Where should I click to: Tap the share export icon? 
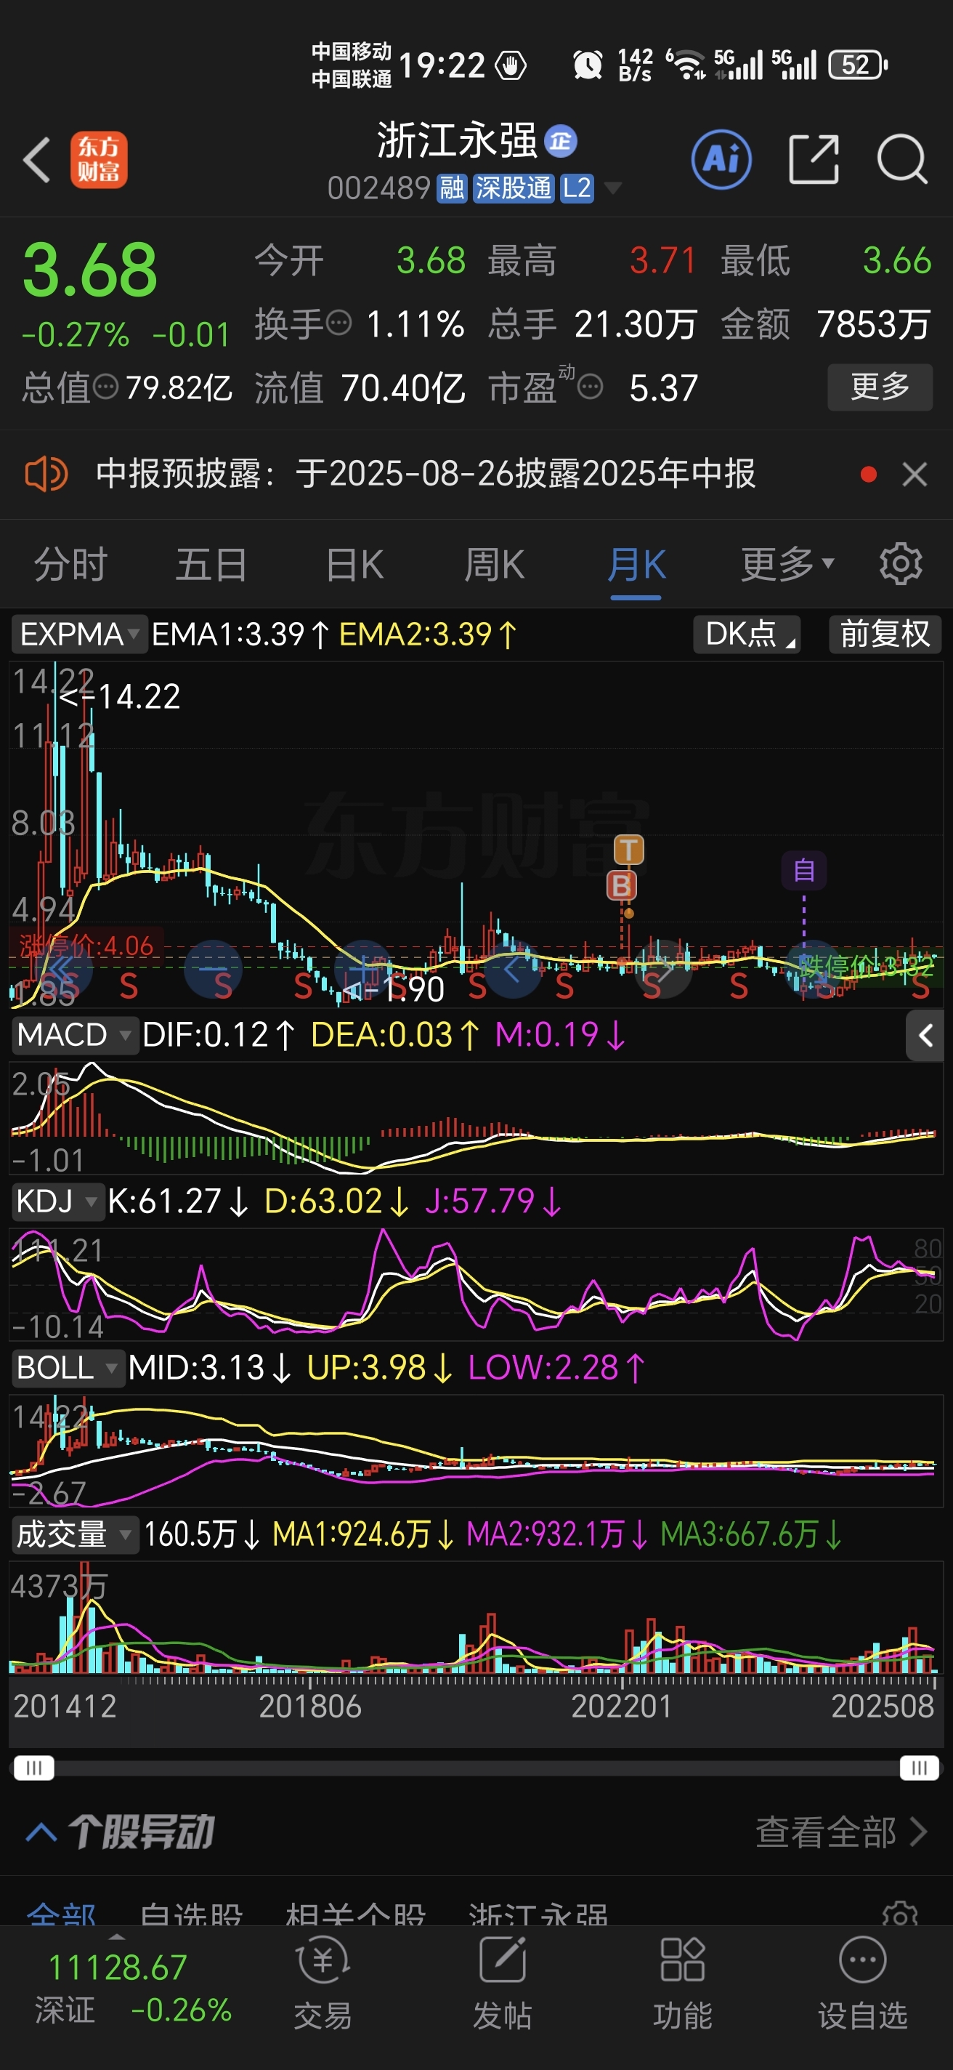pyautogui.click(x=814, y=159)
